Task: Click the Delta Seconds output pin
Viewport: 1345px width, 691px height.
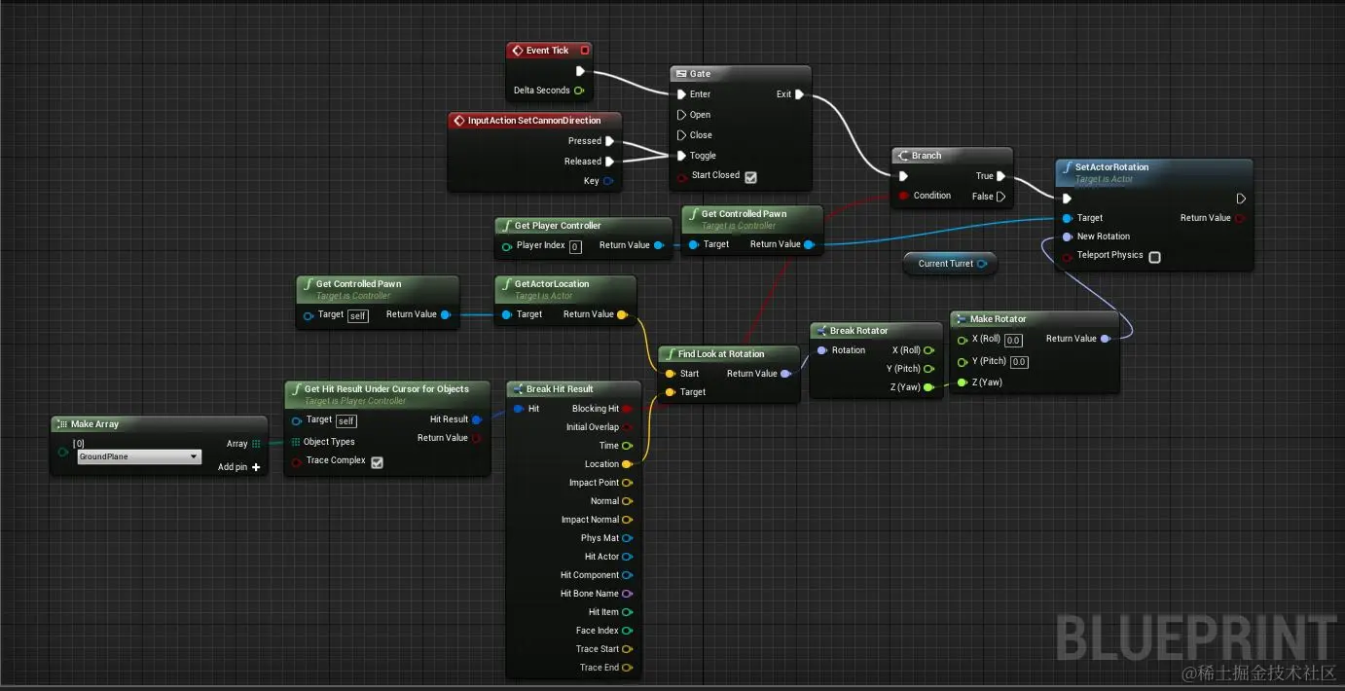Action: pos(579,91)
